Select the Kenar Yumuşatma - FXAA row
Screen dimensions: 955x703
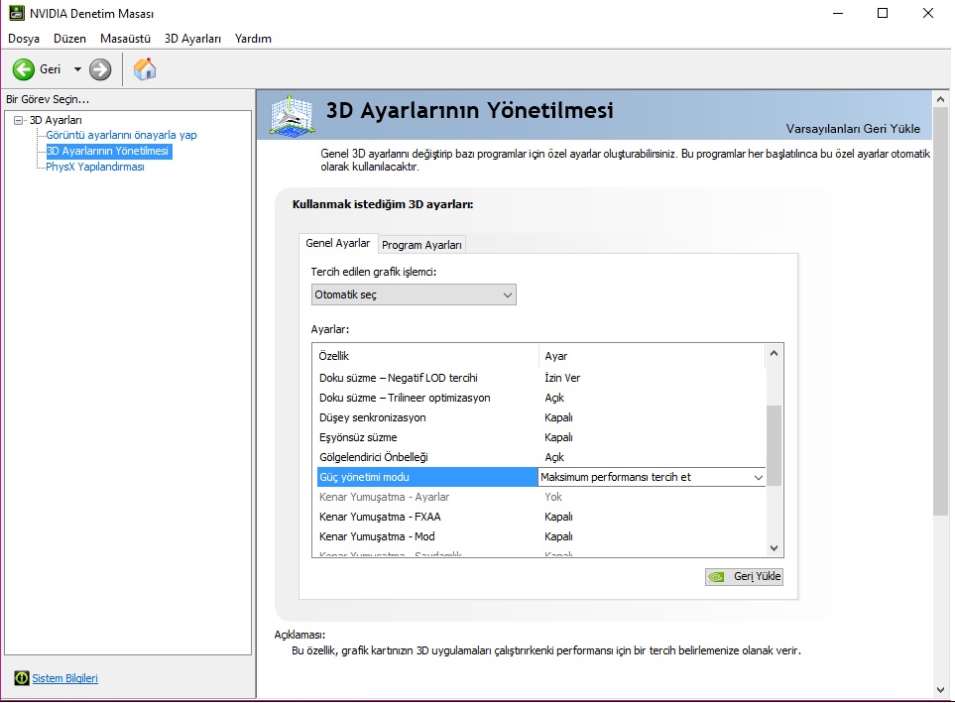coord(539,517)
